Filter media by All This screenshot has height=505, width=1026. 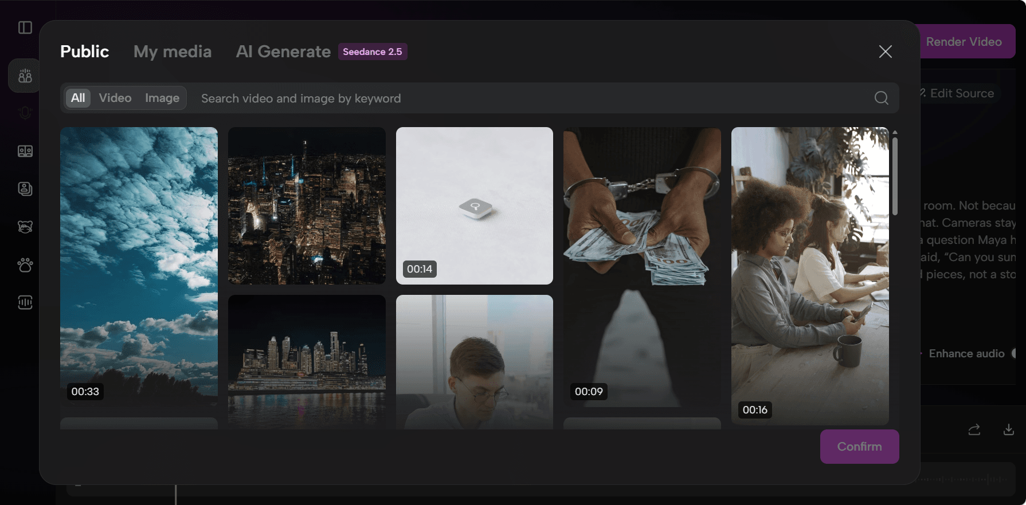click(x=78, y=98)
